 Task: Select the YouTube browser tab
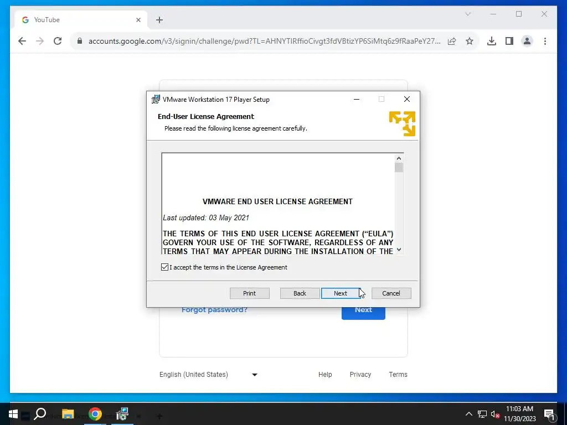pos(81,20)
